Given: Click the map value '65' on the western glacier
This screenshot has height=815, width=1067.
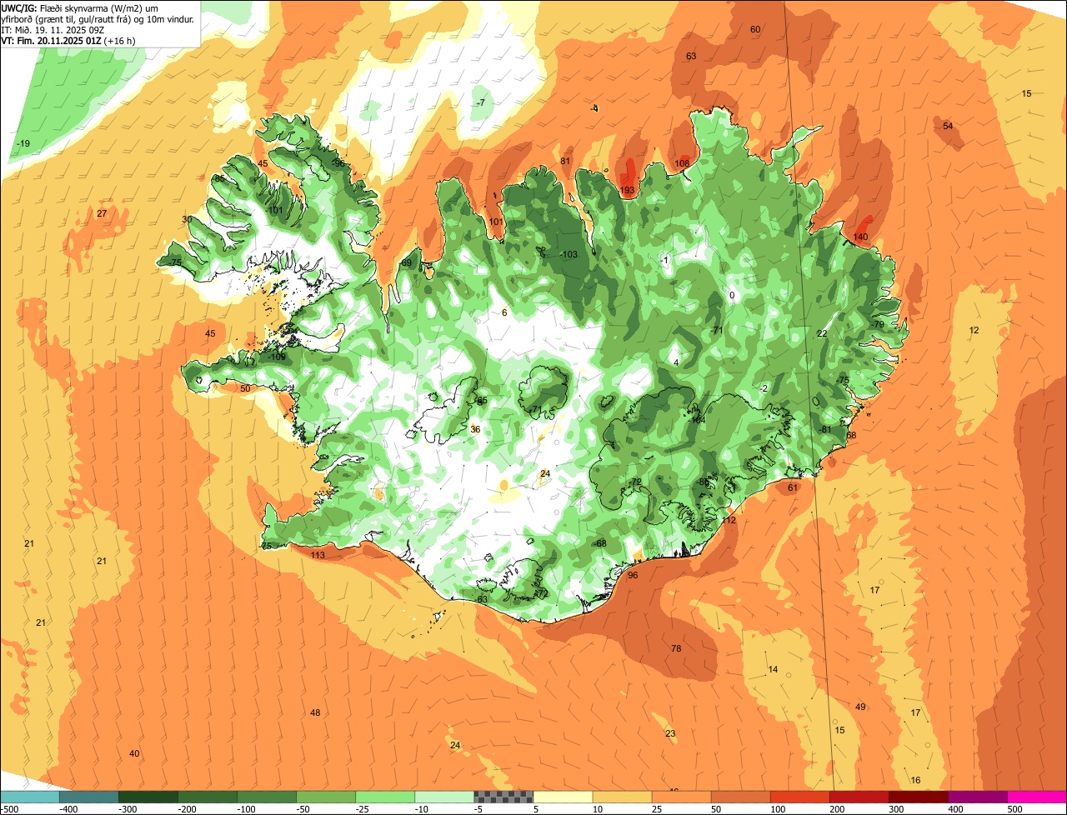Looking at the screenshot, I should click(x=482, y=402).
